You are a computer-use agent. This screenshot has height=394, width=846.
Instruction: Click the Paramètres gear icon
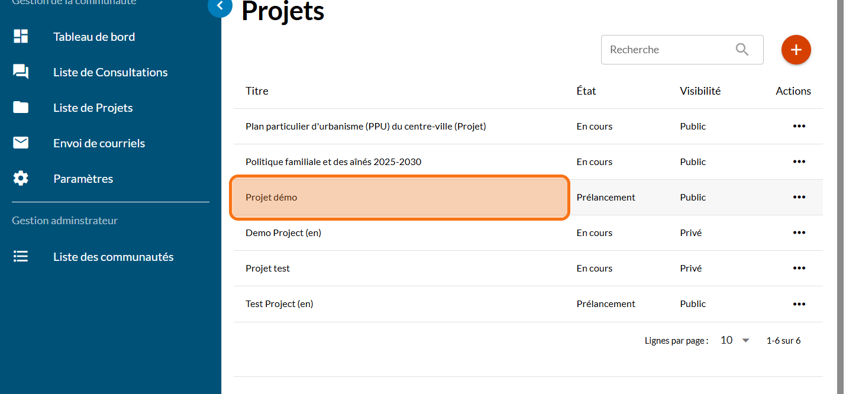point(21,179)
